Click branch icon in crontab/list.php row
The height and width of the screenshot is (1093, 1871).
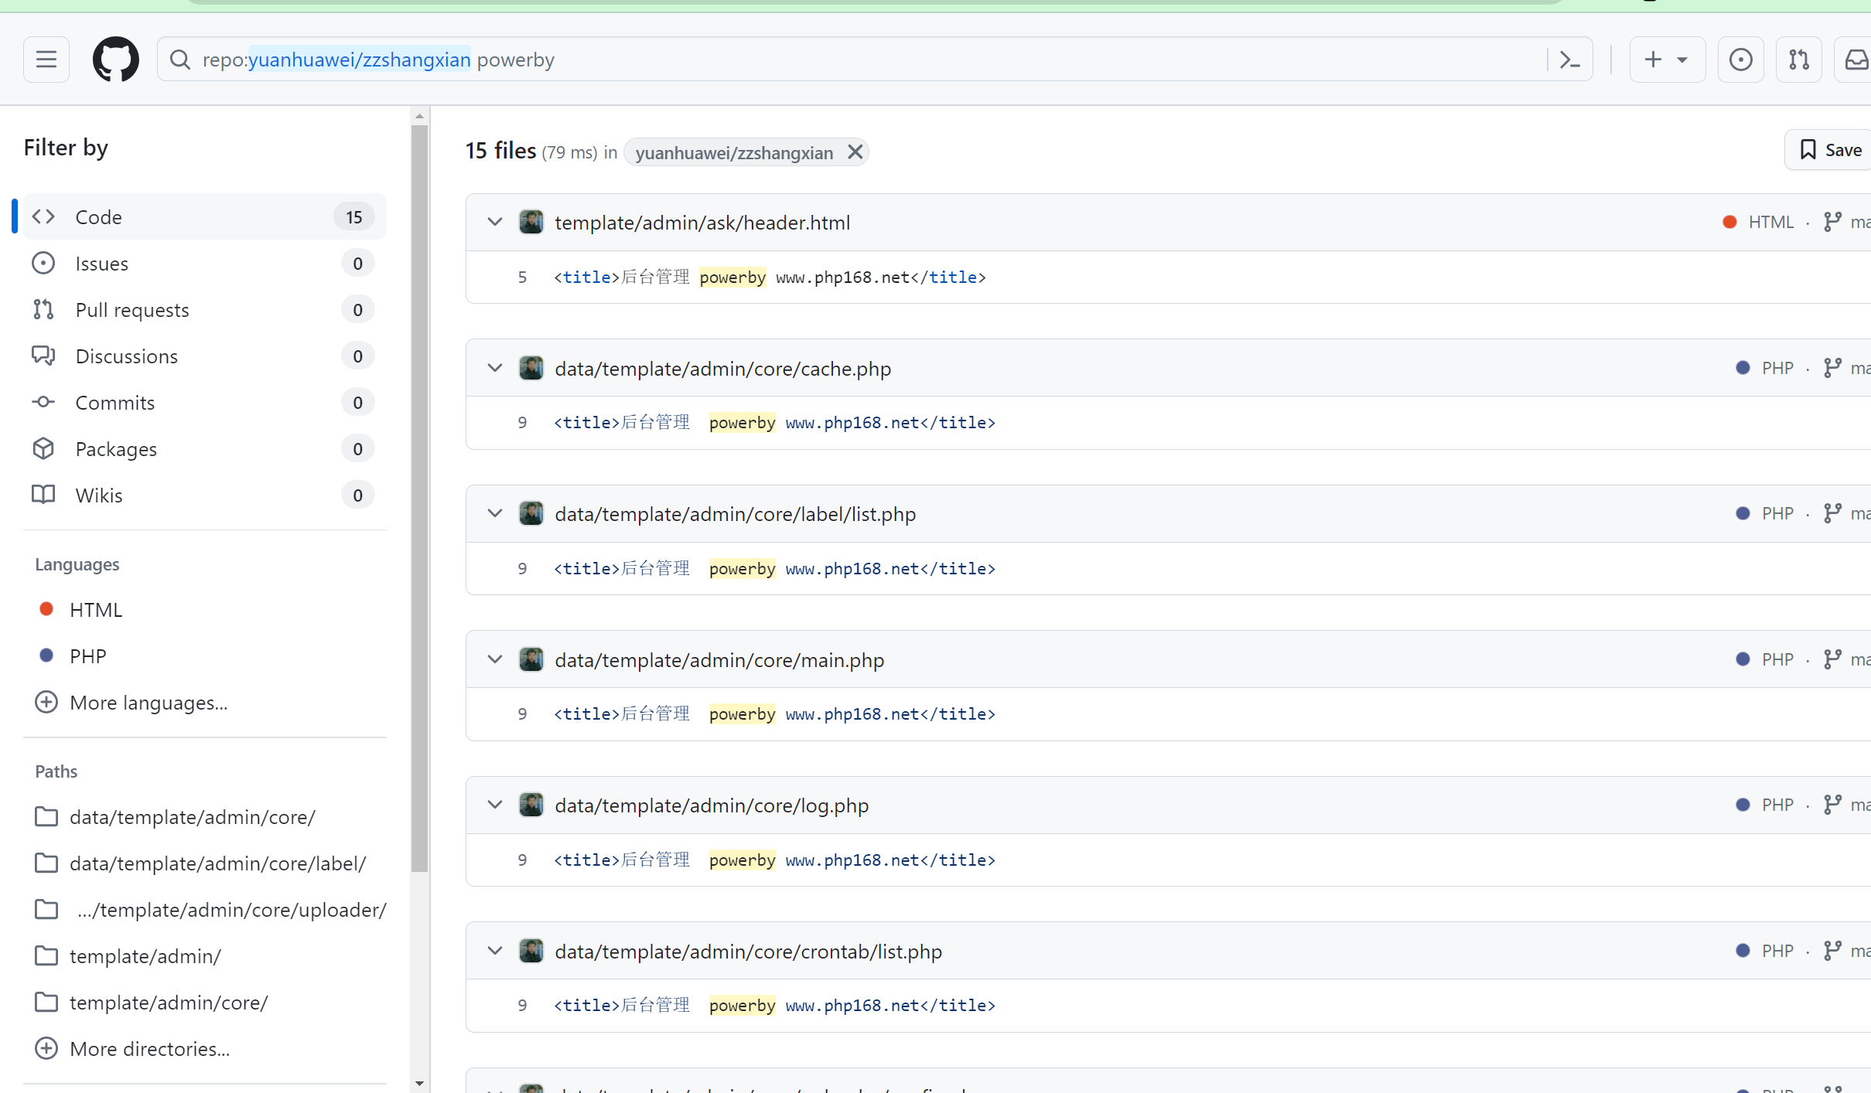[1832, 951]
